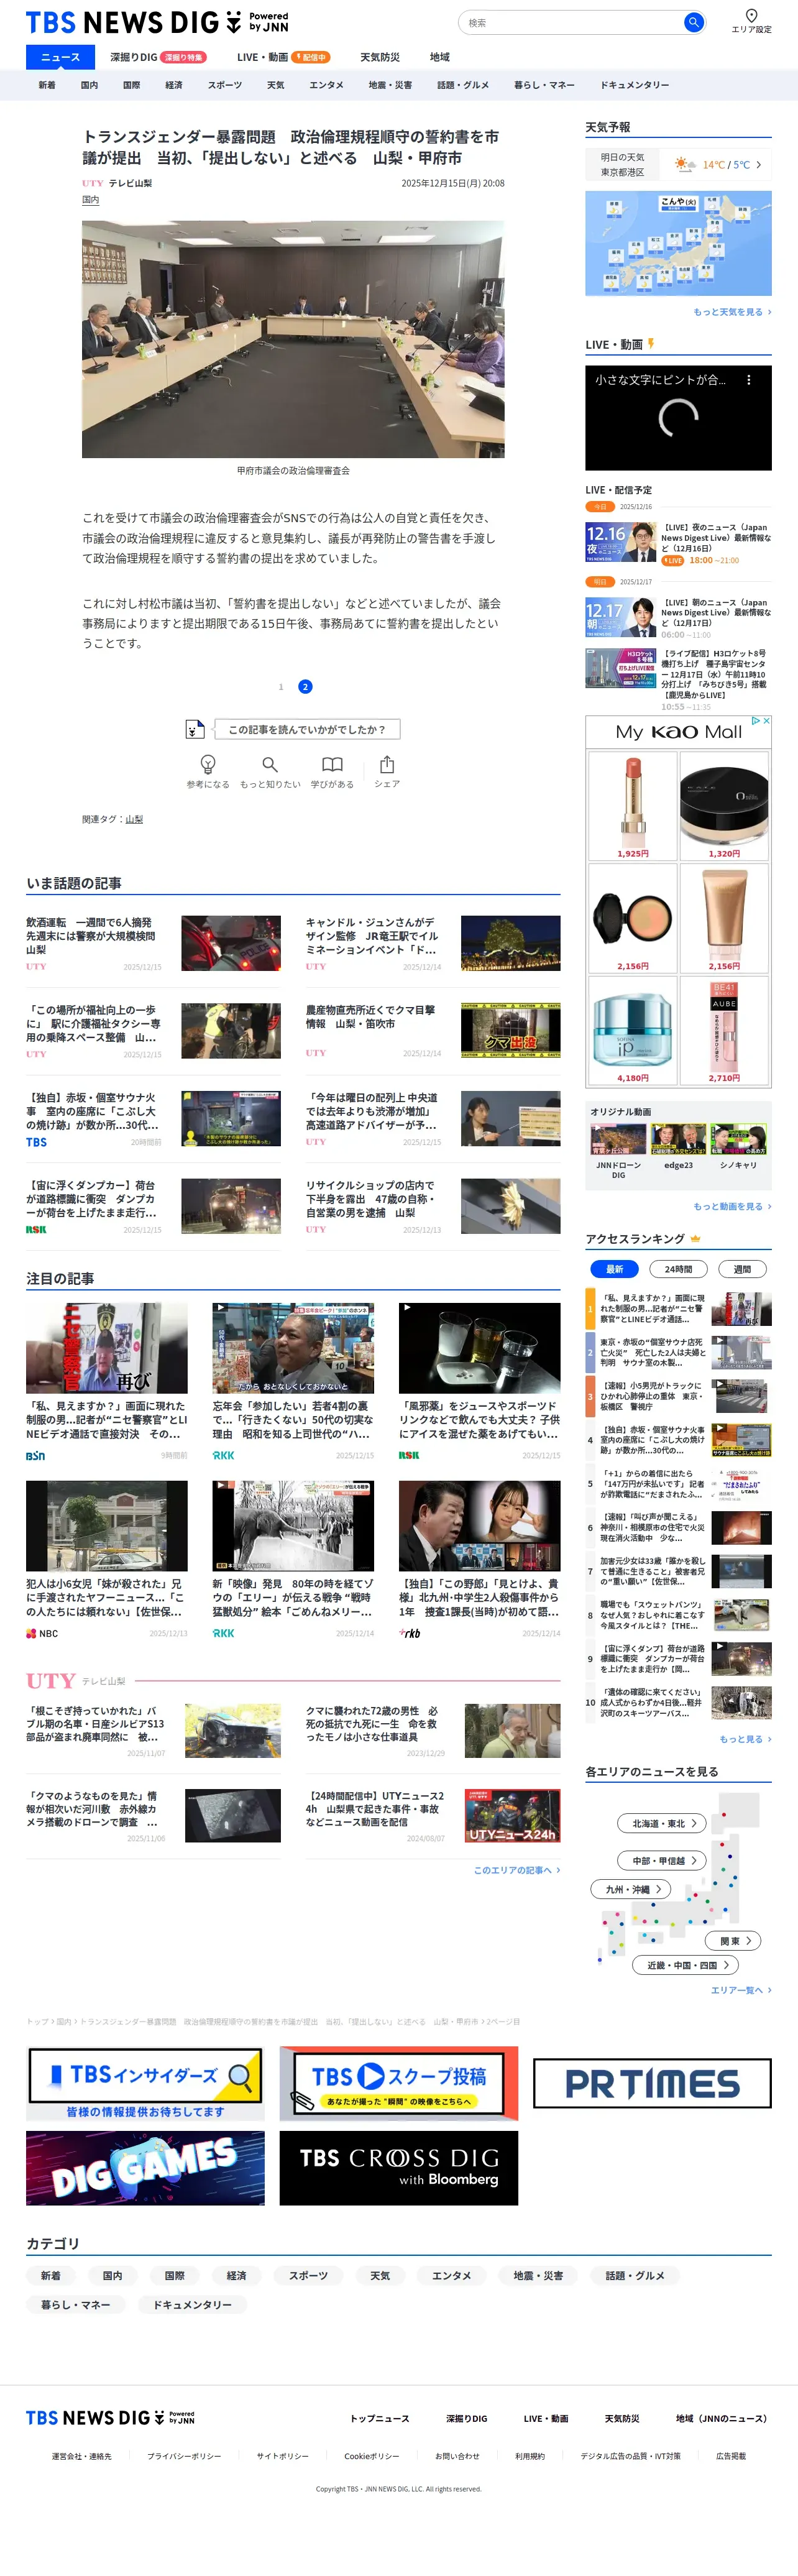The width and height of the screenshot is (798, 2576).
Task: Click the DIG GAMES banner
Action: 146,2168
